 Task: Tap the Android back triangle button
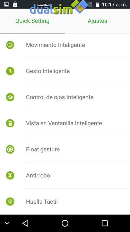[x=25, y=223]
